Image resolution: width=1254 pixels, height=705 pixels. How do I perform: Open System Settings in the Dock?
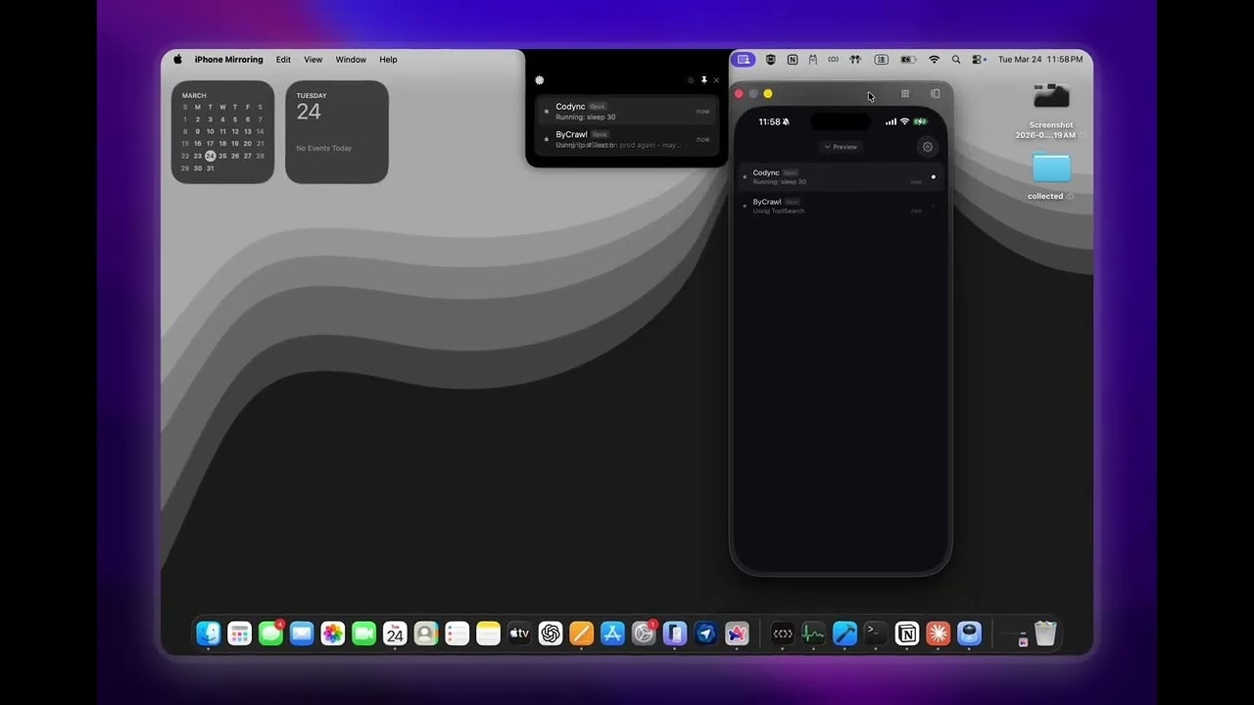coord(644,634)
